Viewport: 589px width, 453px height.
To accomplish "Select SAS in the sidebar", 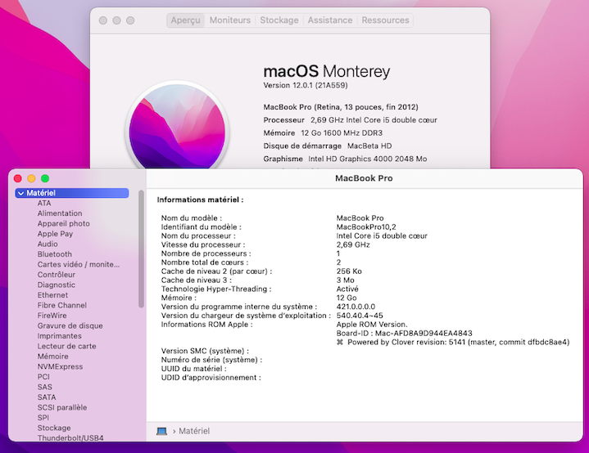I will (45, 387).
